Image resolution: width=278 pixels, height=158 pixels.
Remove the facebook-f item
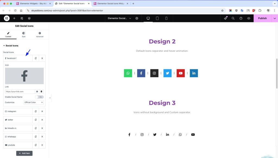42,58
